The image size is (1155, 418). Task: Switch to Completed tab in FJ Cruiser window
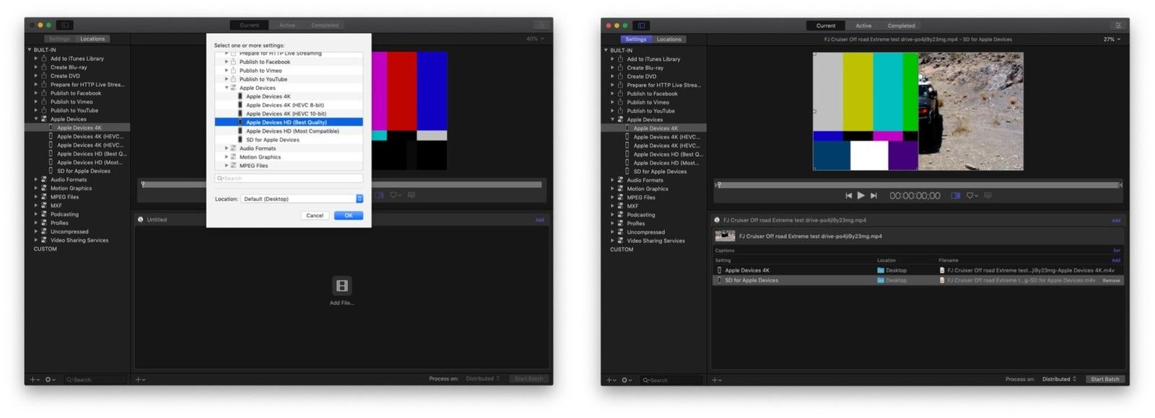pos(901,26)
